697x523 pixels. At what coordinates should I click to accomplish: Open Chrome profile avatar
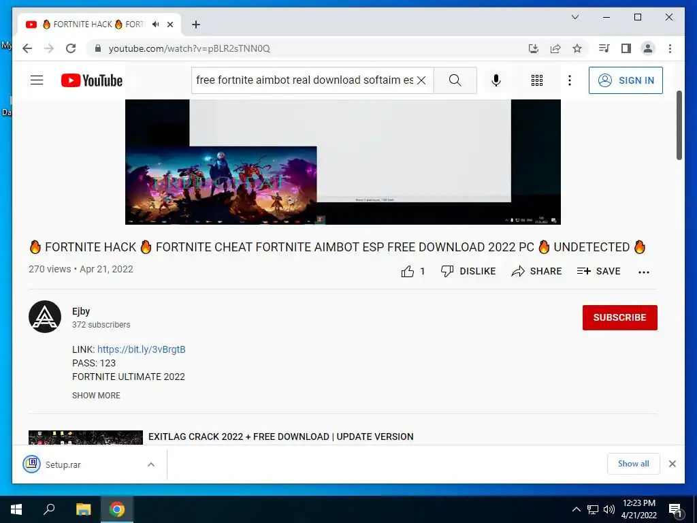click(648, 48)
